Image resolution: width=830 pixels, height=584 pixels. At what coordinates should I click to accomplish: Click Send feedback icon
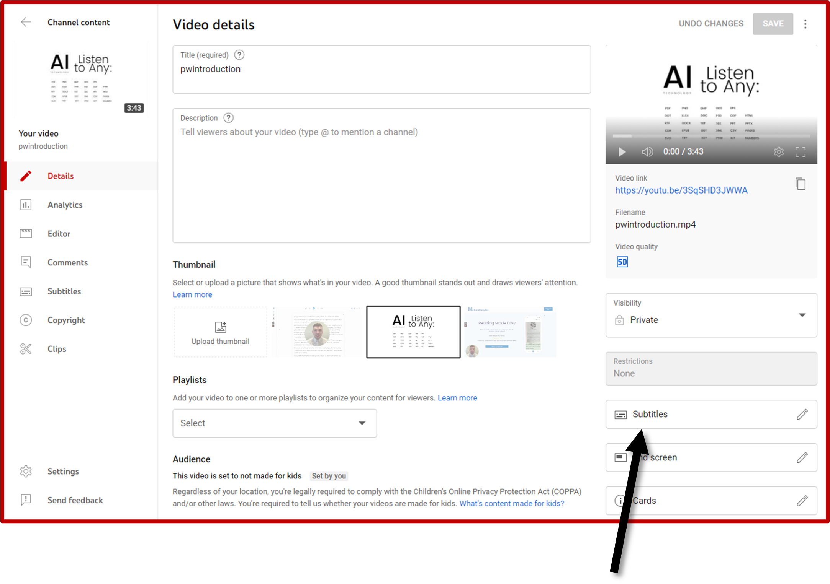pyautogui.click(x=26, y=500)
